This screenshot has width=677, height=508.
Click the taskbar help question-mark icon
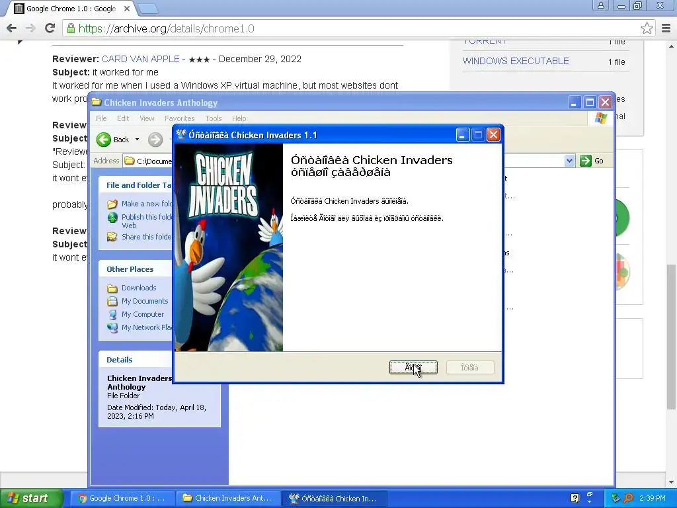point(575,498)
